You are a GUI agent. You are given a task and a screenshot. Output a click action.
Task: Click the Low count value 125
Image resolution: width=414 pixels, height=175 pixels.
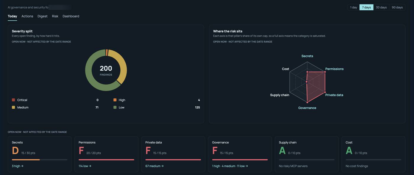pos(198,107)
